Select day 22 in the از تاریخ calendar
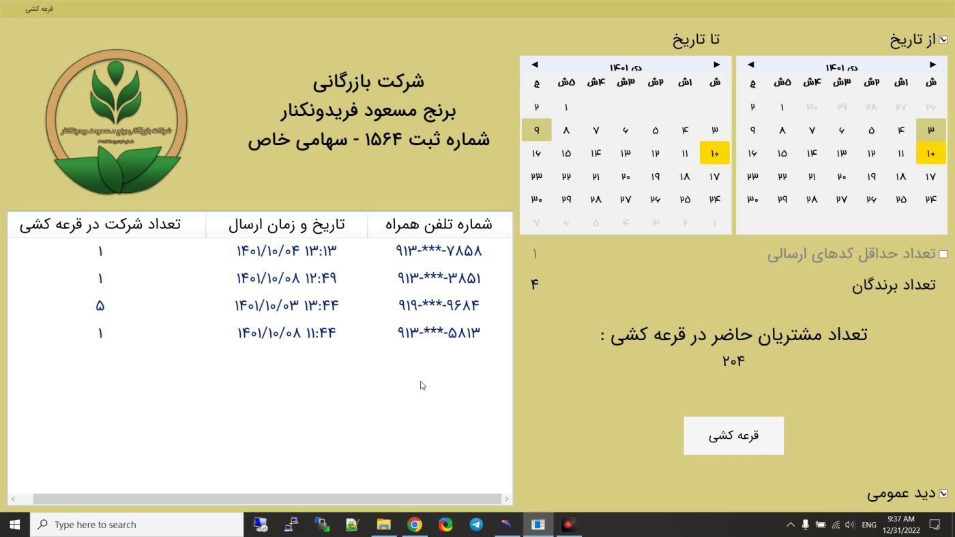This screenshot has width=955, height=537. [782, 177]
